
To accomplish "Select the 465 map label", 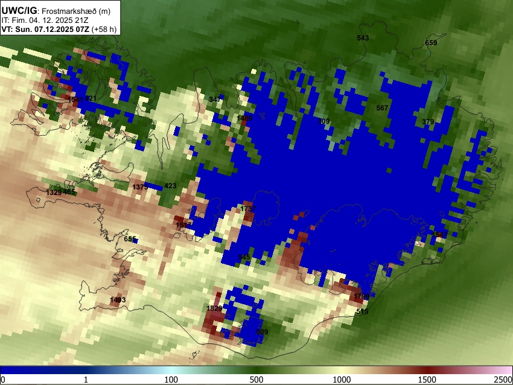I will (69, 192).
